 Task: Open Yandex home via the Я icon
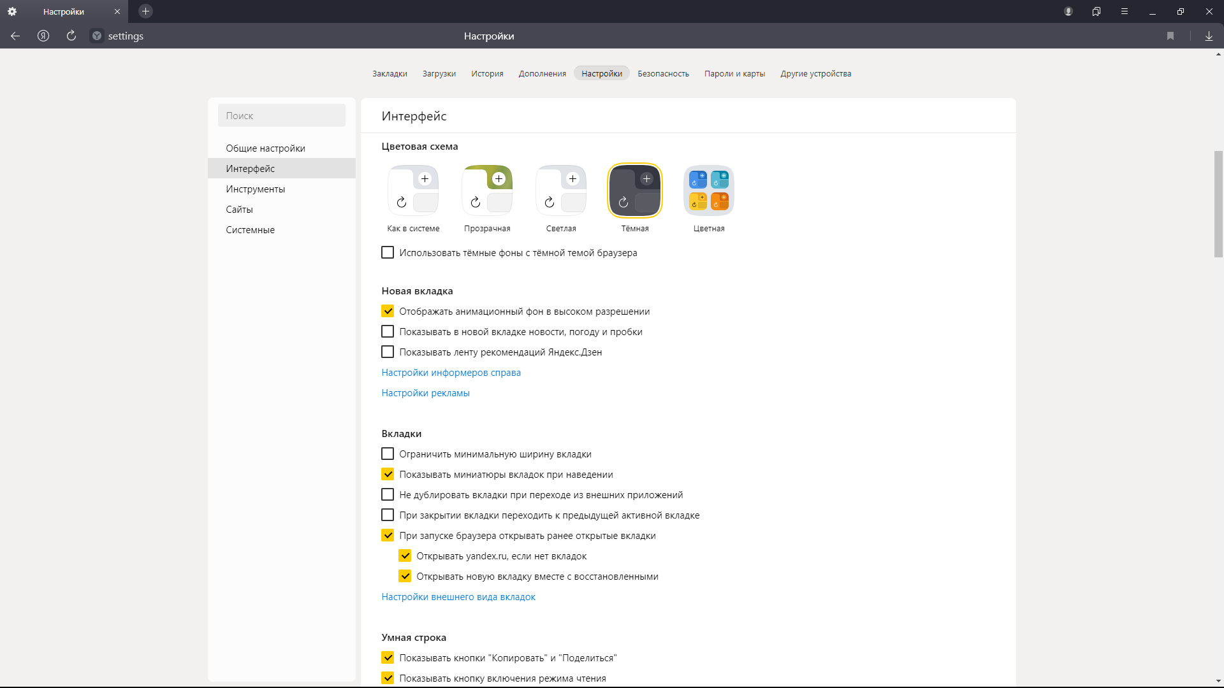43,36
